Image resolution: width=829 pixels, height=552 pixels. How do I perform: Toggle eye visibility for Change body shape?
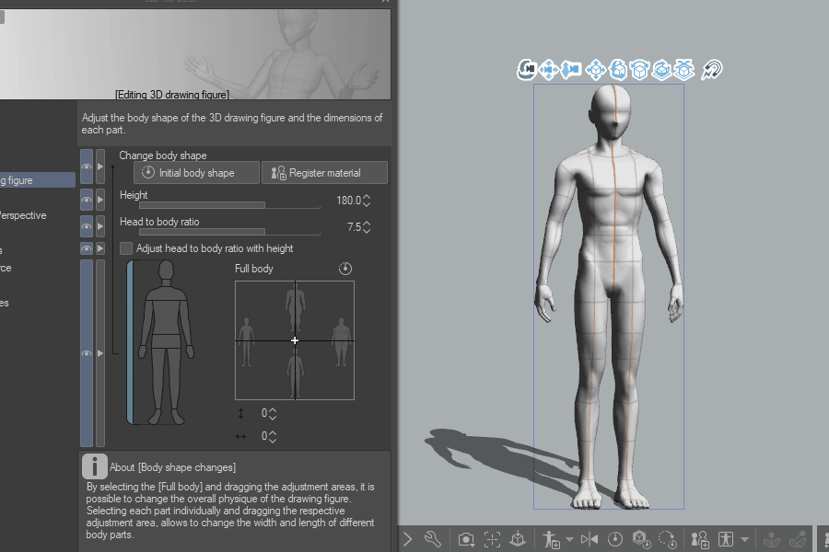click(87, 167)
